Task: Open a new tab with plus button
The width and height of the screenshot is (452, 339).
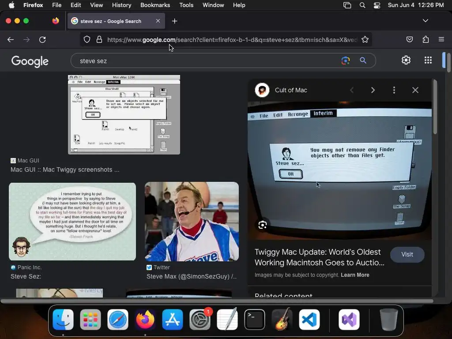Action: 174,21
